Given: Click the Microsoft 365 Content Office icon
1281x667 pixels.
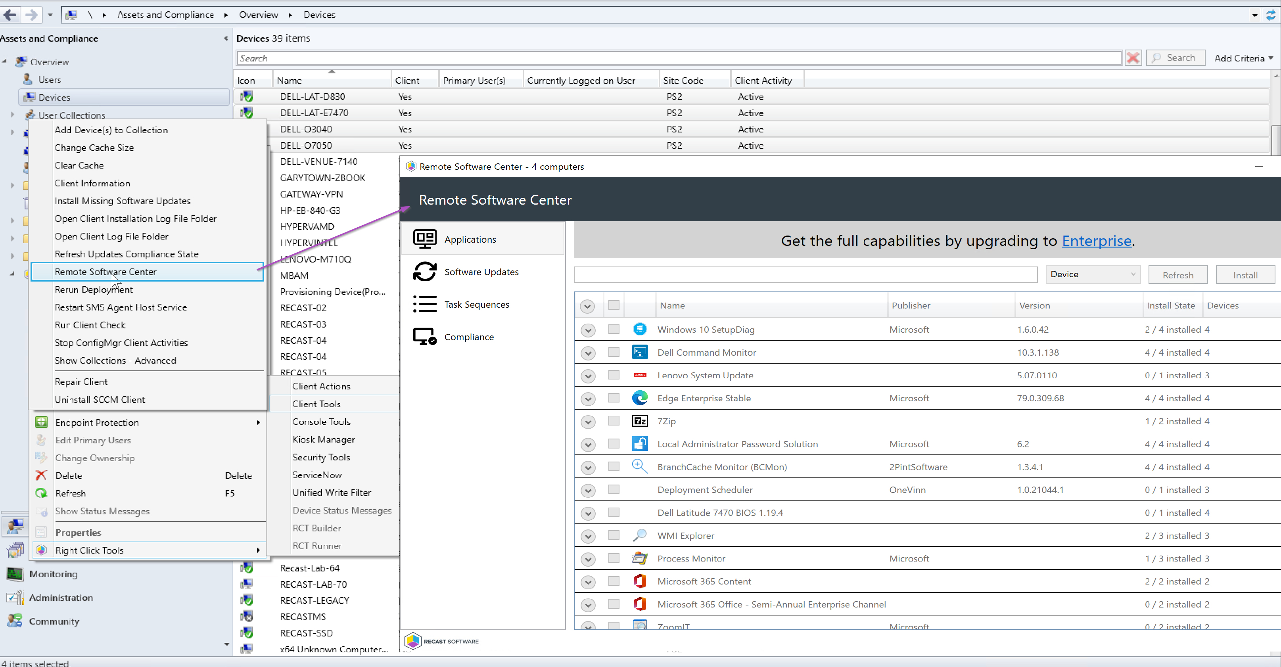Looking at the screenshot, I should point(639,581).
